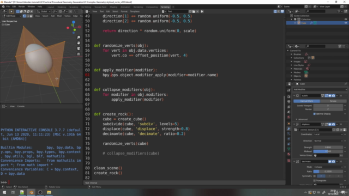This screenshot has width=349, height=196.
Task: Toggle the decimate Triangulate checkbox
Action: click(x=315, y=181)
